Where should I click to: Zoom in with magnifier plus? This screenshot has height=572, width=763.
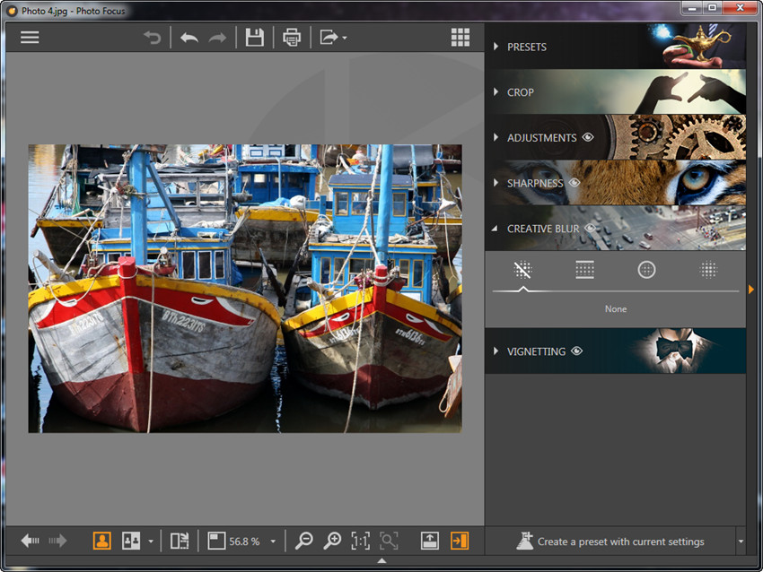click(332, 541)
